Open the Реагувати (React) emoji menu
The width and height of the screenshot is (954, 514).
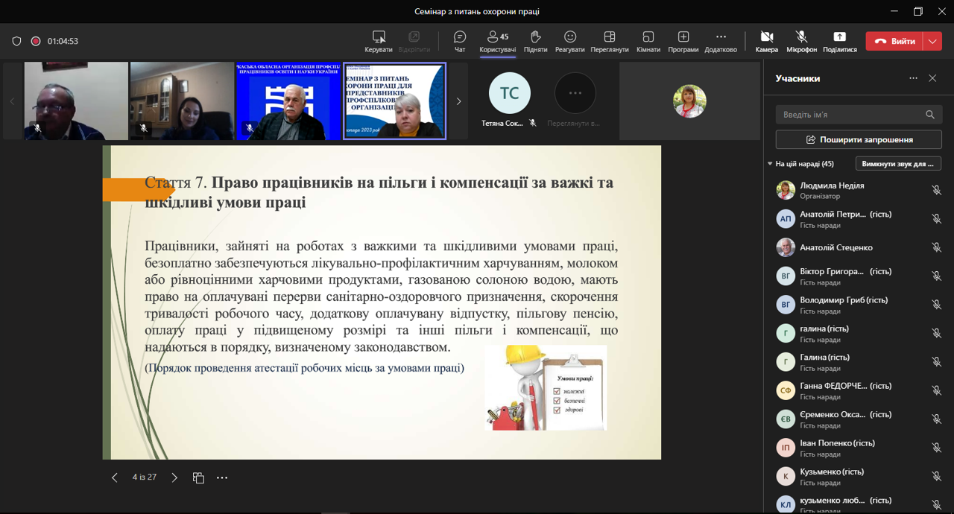coord(570,41)
